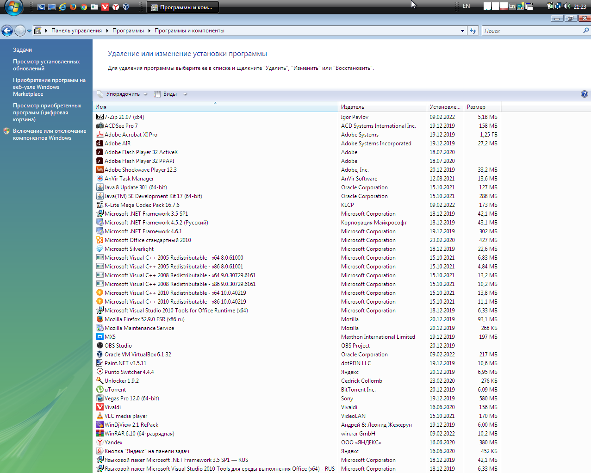Click the Adobe AIR icon
The image size is (591, 473).
pyautogui.click(x=100, y=143)
